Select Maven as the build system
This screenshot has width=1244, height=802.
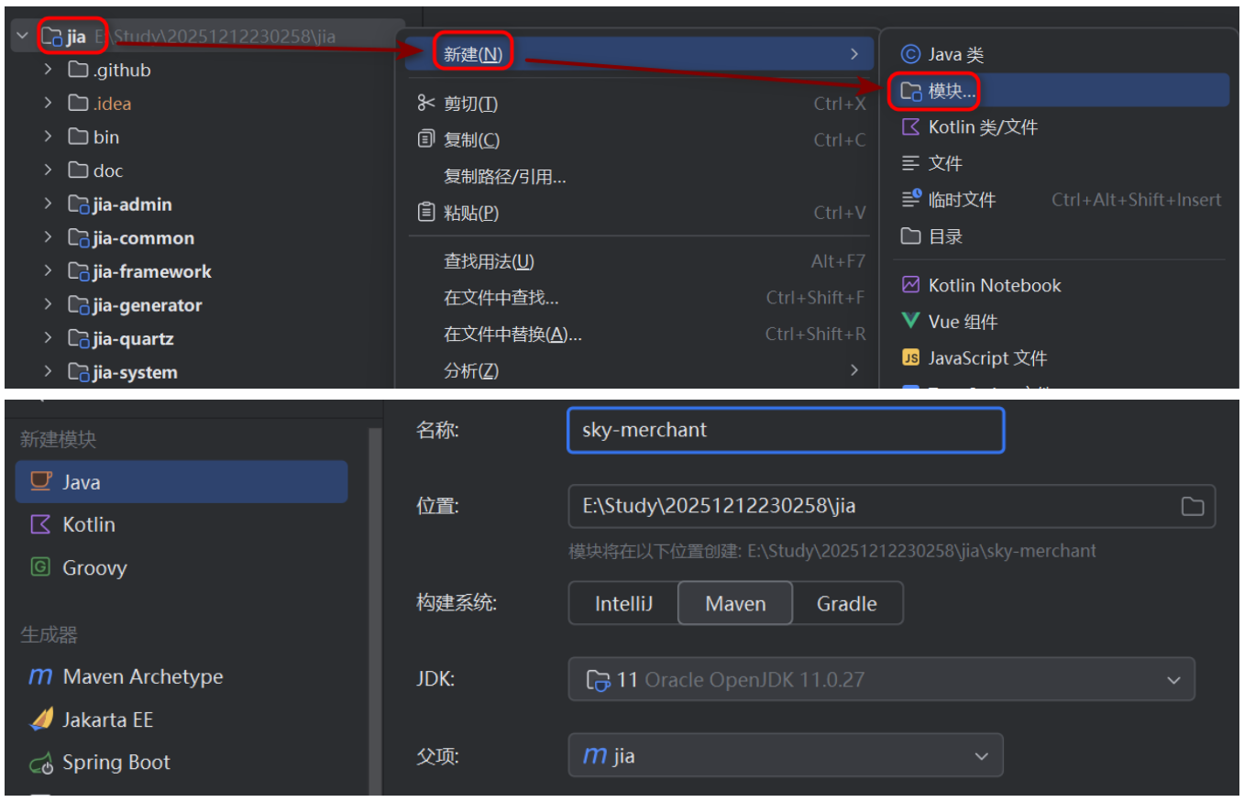click(735, 603)
